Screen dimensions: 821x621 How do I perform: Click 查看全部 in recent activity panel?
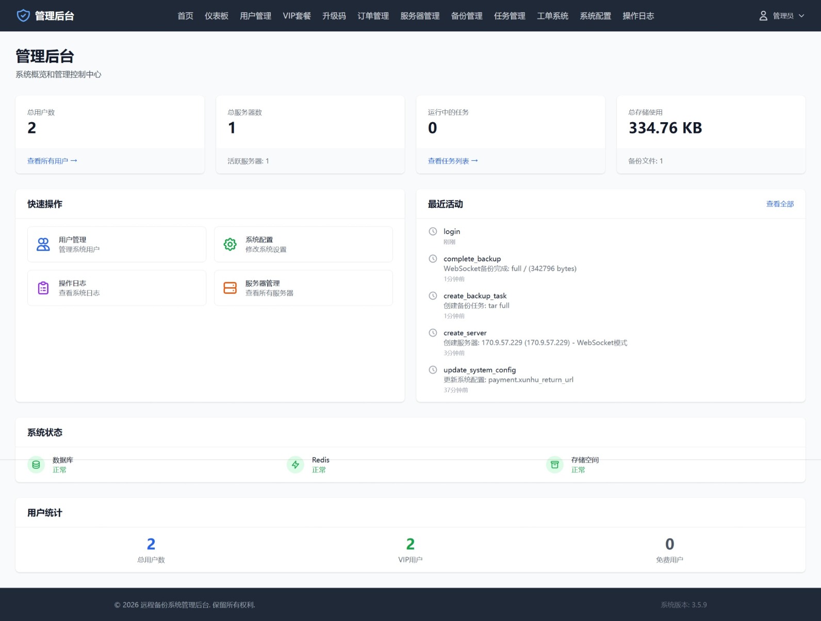tap(780, 204)
